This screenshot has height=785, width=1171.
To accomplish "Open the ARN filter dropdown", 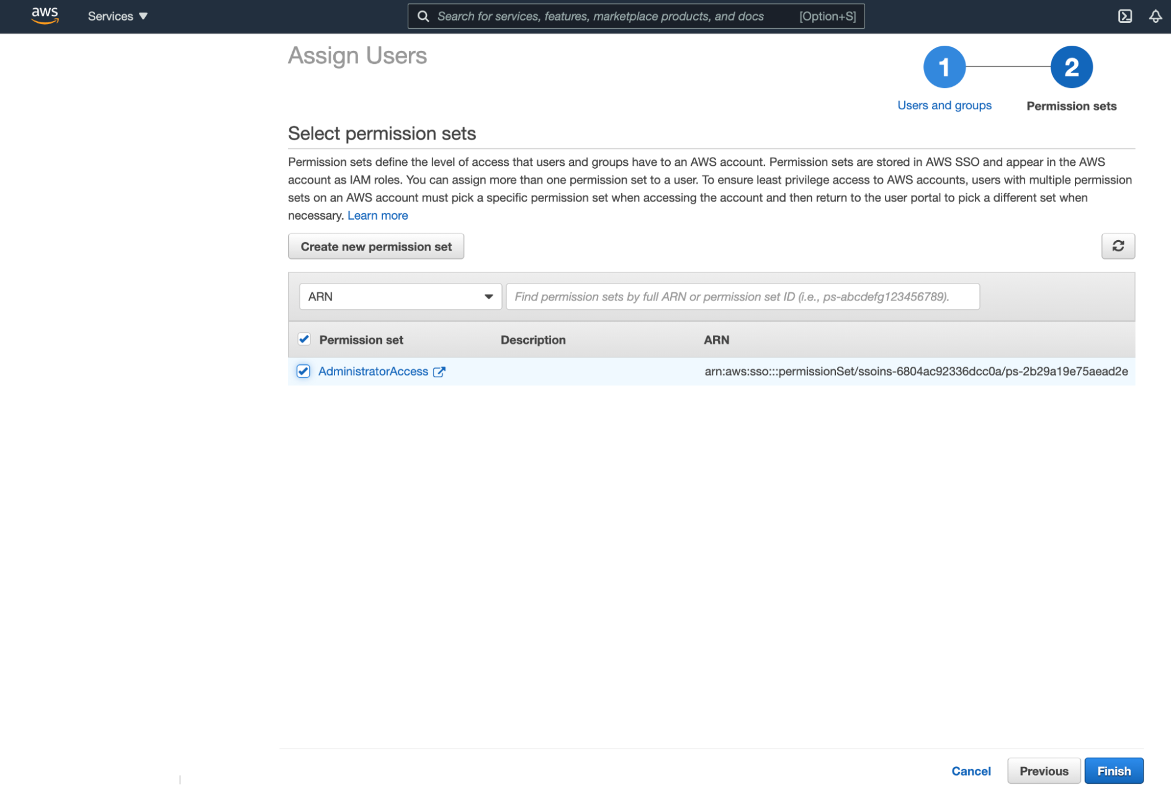I will tap(488, 296).
